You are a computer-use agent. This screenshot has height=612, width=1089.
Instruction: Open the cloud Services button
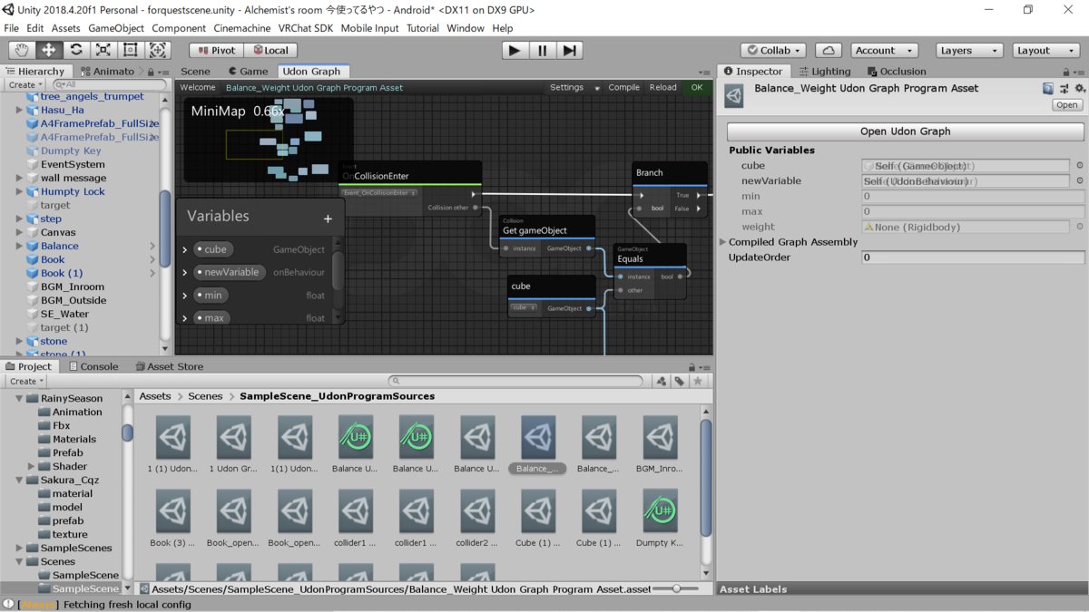click(828, 51)
